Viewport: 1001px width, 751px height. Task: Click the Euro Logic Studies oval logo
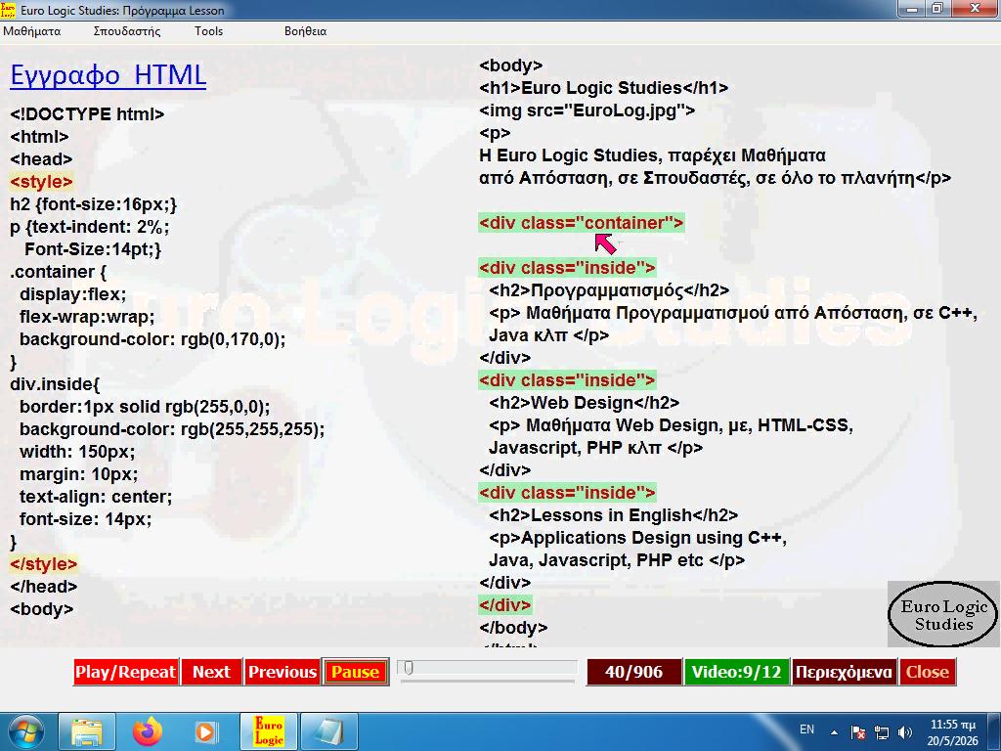(943, 614)
